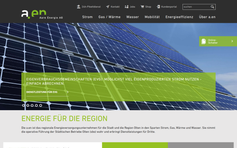Image resolution: width=237 pixels, height=148 pixels.
Task: Click the Eigenverbrauchsgemeinschaften (EVG) banner headline
Action: click(114, 81)
